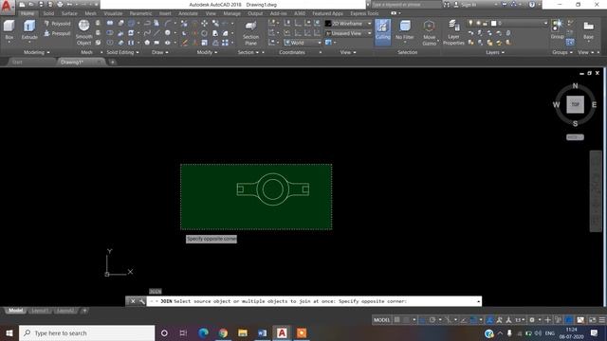
Task: Click the TOP face of the ViewCube
Action: 575,104
